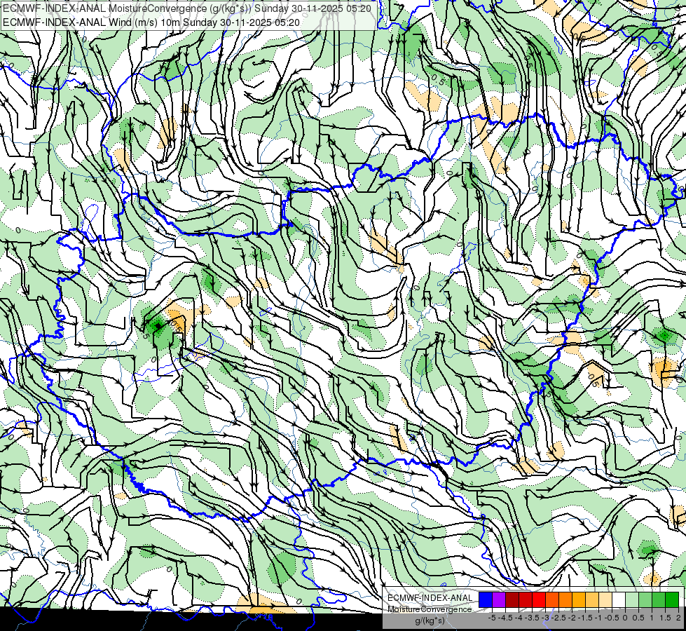The width and height of the screenshot is (686, 631).
Task: Click the positive 1.5 legend tick label
Action: click(666, 618)
